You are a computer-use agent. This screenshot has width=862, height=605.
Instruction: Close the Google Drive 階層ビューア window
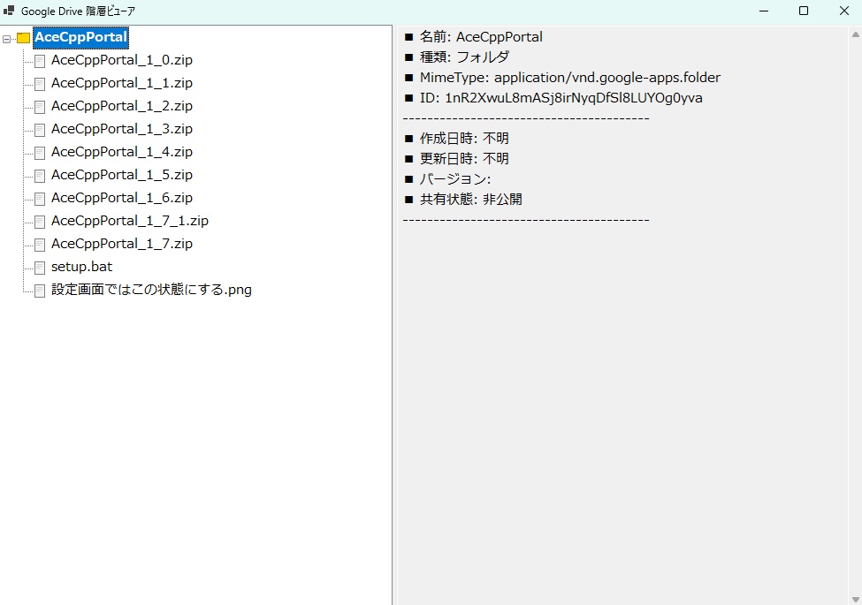843,11
